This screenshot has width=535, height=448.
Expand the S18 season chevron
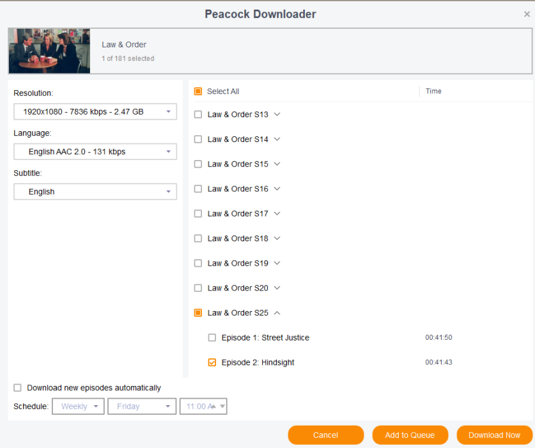point(277,239)
